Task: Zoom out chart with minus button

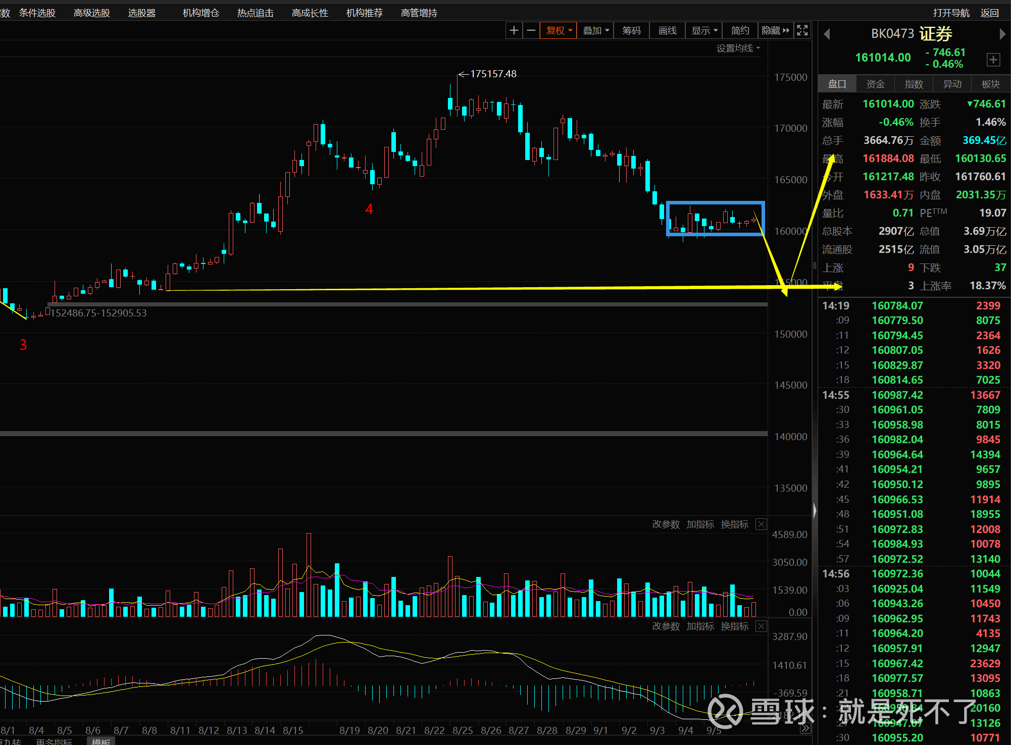Action: point(531,31)
